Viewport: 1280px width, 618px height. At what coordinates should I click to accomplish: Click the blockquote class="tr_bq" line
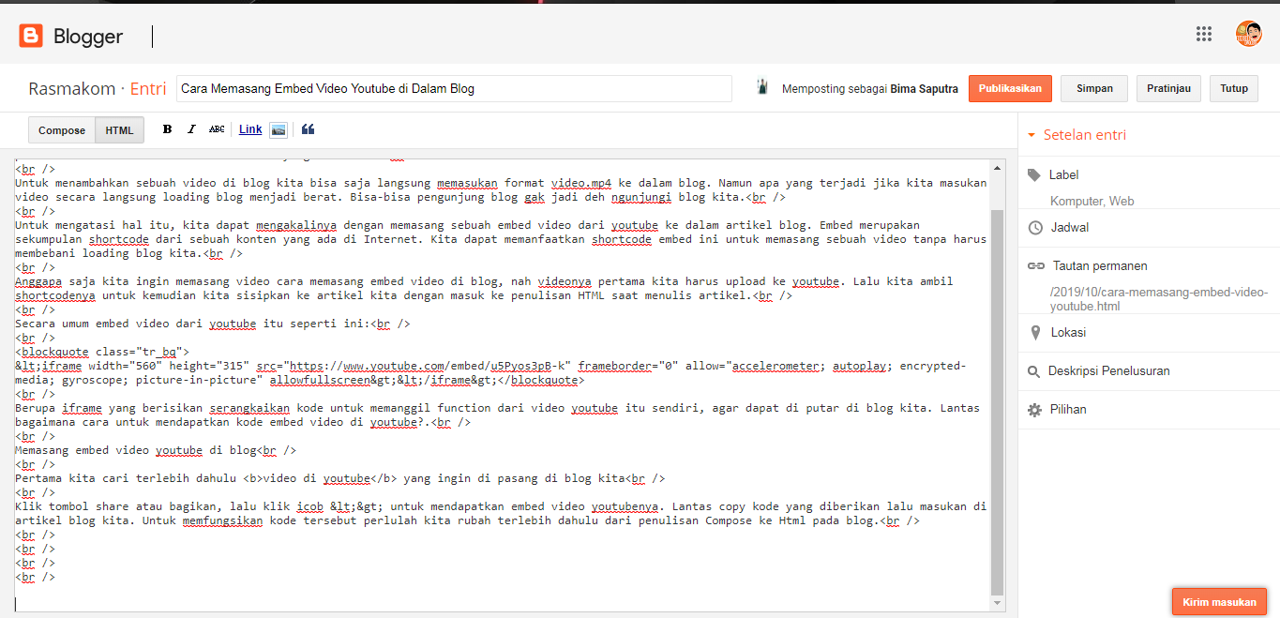pyautogui.click(x=102, y=352)
